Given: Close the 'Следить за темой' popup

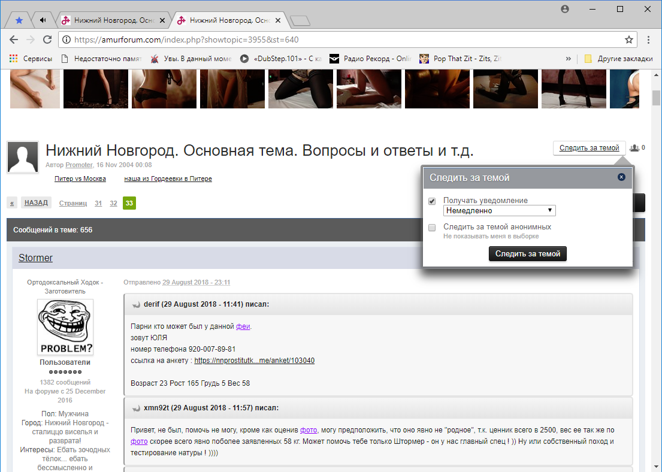Looking at the screenshot, I should point(621,177).
